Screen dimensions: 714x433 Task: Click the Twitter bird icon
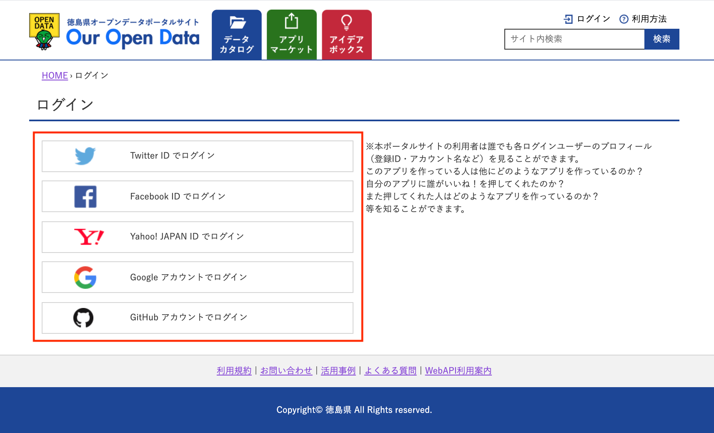coord(85,156)
